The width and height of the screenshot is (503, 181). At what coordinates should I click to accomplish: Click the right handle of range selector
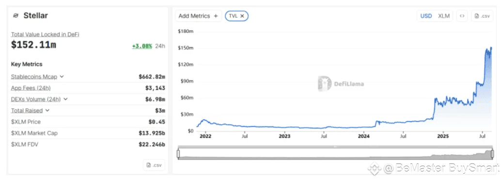492,154
